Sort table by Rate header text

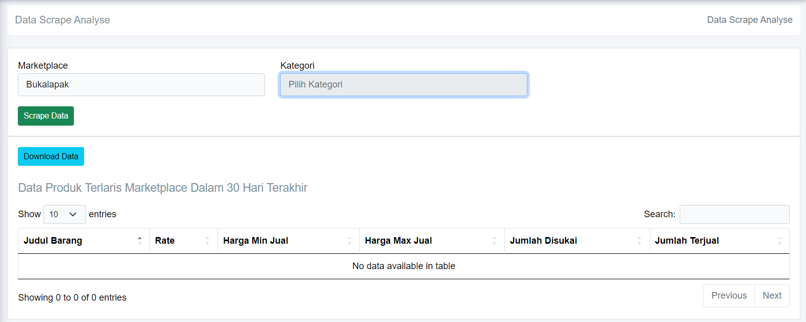[x=165, y=241]
